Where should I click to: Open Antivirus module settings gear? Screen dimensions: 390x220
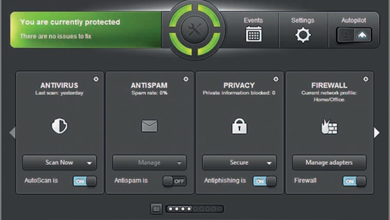click(x=96, y=79)
